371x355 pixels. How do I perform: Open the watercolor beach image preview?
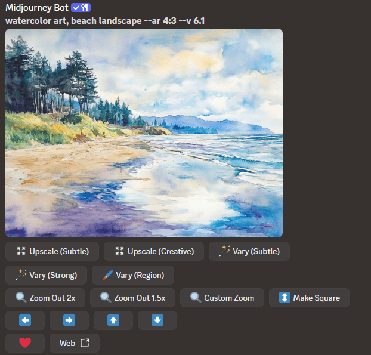(x=144, y=133)
